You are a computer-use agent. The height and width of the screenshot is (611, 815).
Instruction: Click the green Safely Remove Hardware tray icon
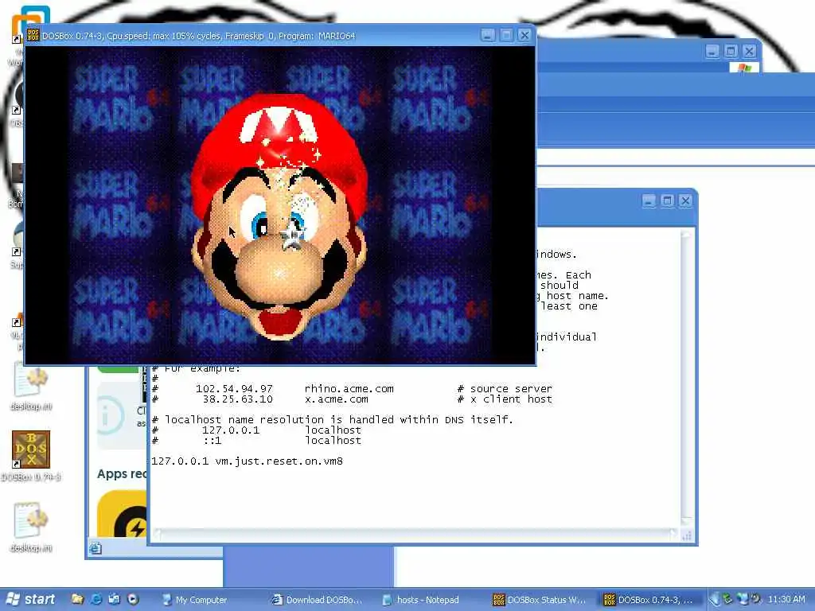tap(727, 599)
